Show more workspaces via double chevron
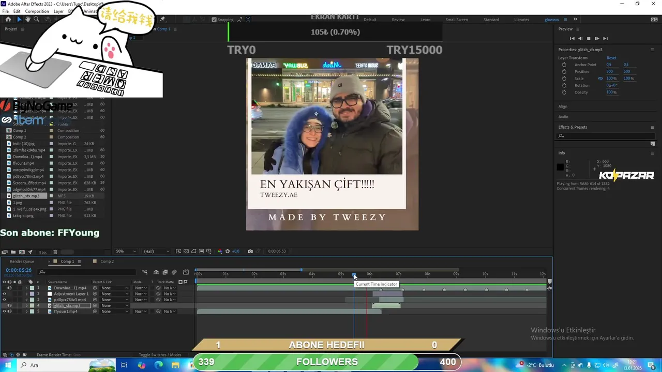Screen dimensions: 662x372 coord(575,19)
